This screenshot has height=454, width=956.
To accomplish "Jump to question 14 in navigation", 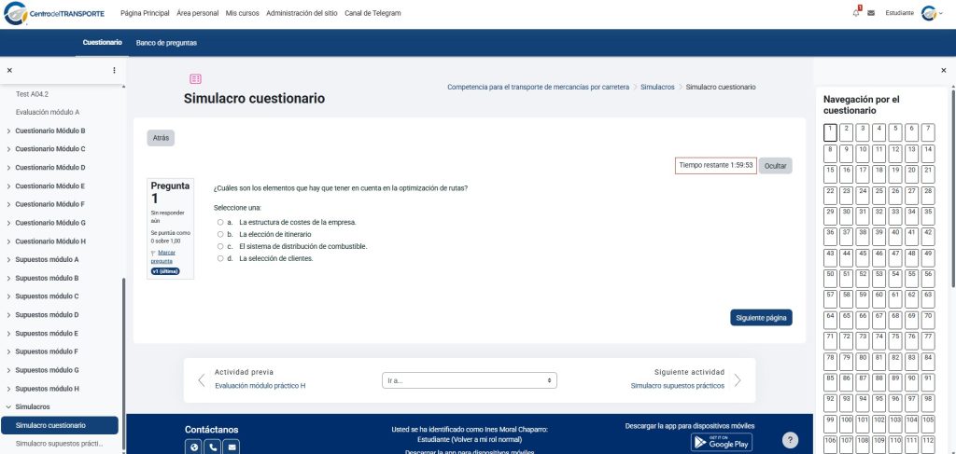I will pyautogui.click(x=928, y=154).
